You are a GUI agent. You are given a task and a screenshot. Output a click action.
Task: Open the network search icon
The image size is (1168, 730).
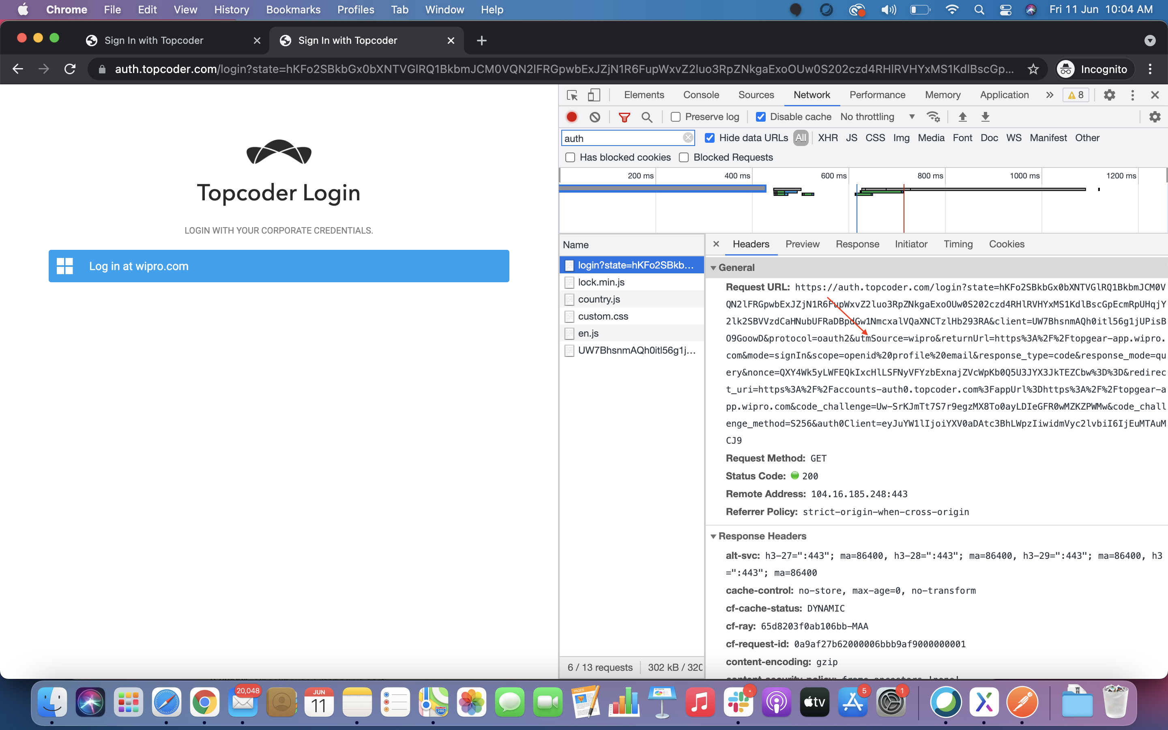(647, 117)
